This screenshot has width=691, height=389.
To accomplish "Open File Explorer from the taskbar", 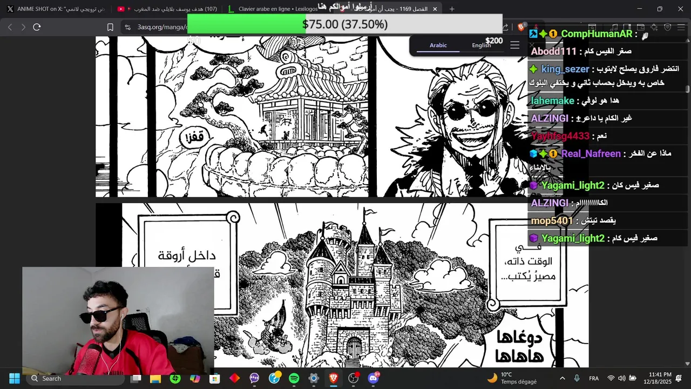I will [x=155, y=378].
